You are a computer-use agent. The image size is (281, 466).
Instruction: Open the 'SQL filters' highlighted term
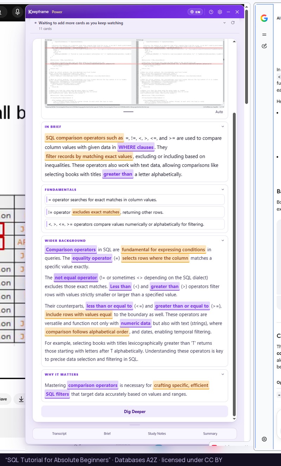coord(57,394)
